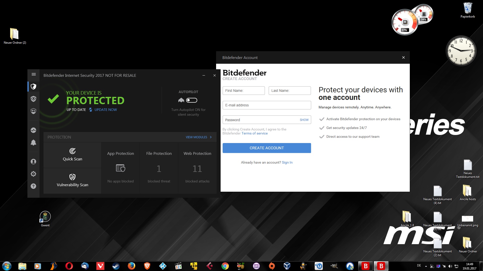The image size is (483, 271).
Task: Click the Create Account button
Action: (267, 148)
